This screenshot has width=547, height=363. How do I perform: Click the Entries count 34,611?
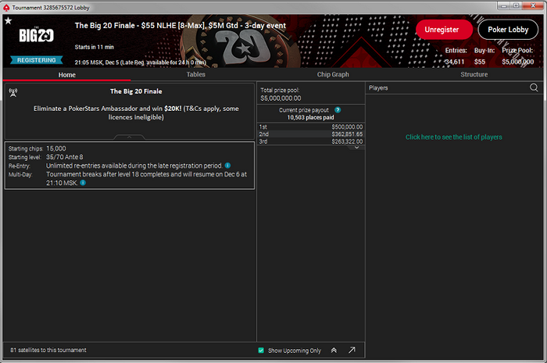(x=455, y=62)
